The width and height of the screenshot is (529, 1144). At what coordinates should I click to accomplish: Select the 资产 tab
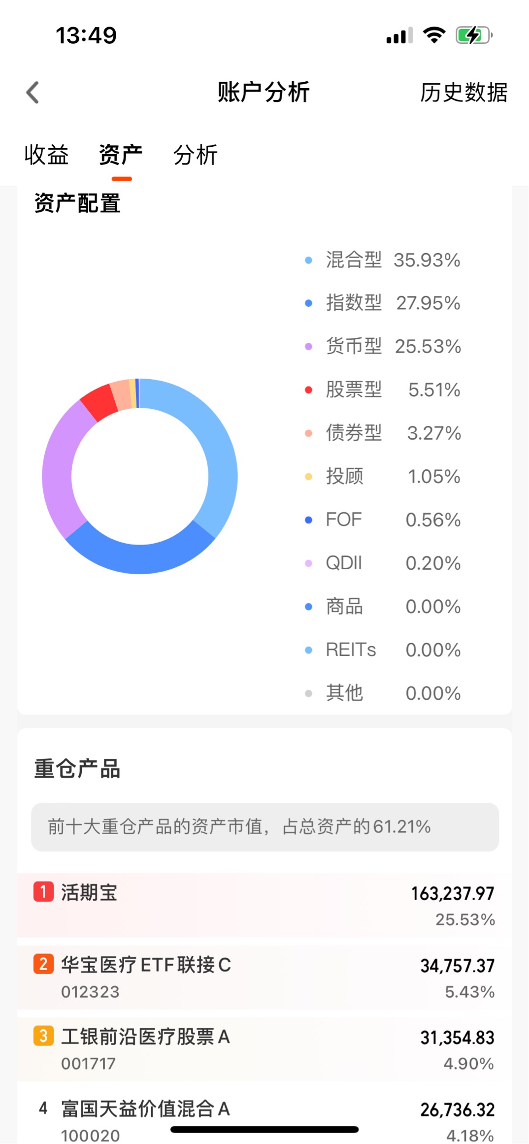point(121,155)
